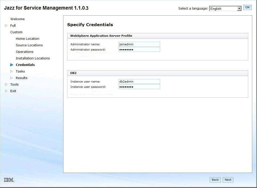Image resolution: width=257 pixels, height=188 pixels.
Task: Focus the Administrator name field
Action: (139, 44)
